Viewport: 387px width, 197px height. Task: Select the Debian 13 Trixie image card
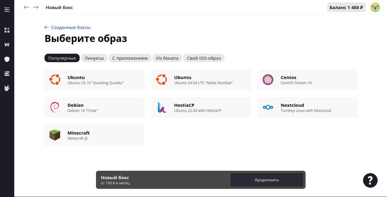pyautogui.click(x=94, y=108)
